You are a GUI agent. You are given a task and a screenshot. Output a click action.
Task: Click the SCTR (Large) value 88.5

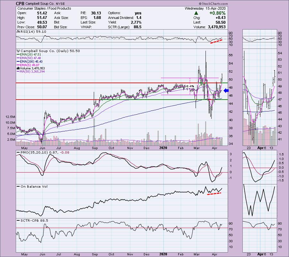(137, 27)
